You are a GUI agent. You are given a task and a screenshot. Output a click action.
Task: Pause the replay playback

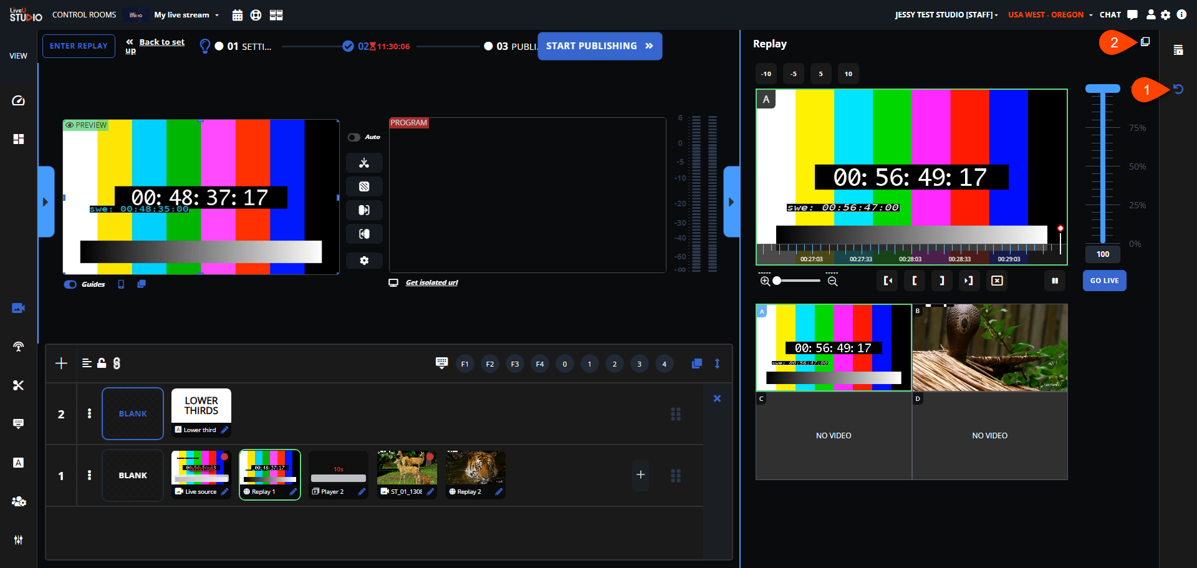tap(1055, 281)
